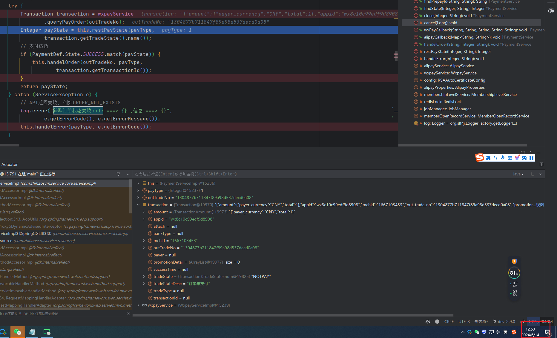
Task: Open the four-square toolbox icon on Sogou bar
Action: pos(532,158)
